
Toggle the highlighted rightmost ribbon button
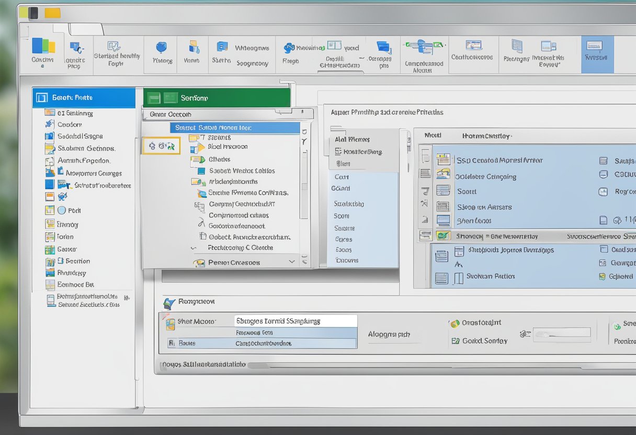tap(596, 52)
